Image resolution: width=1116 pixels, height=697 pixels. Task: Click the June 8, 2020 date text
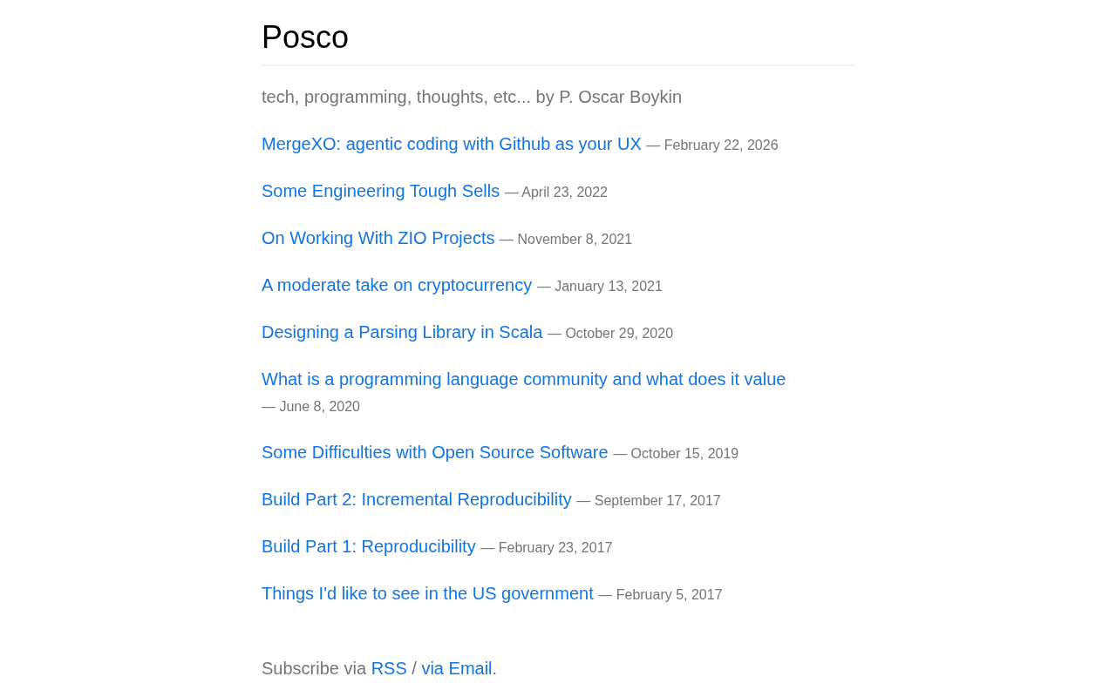click(319, 407)
